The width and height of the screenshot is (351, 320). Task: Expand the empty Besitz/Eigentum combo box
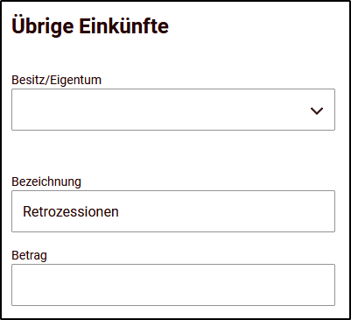click(173, 110)
